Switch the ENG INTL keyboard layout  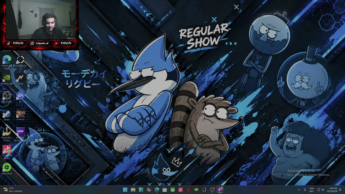pos(312,190)
